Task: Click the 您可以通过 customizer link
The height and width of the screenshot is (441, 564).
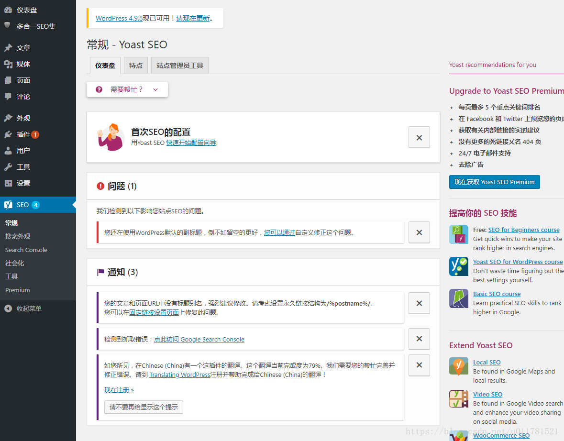Action: (x=279, y=233)
